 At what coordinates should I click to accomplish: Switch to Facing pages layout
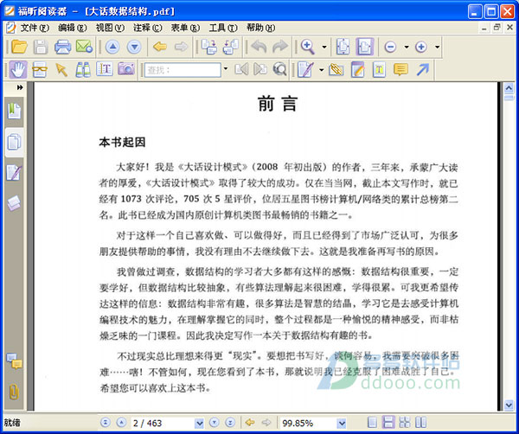pyautogui.click(x=420, y=423)
